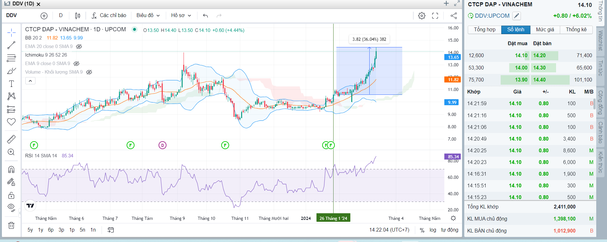Collapse the indicator legend chevron

pos(30,81)
